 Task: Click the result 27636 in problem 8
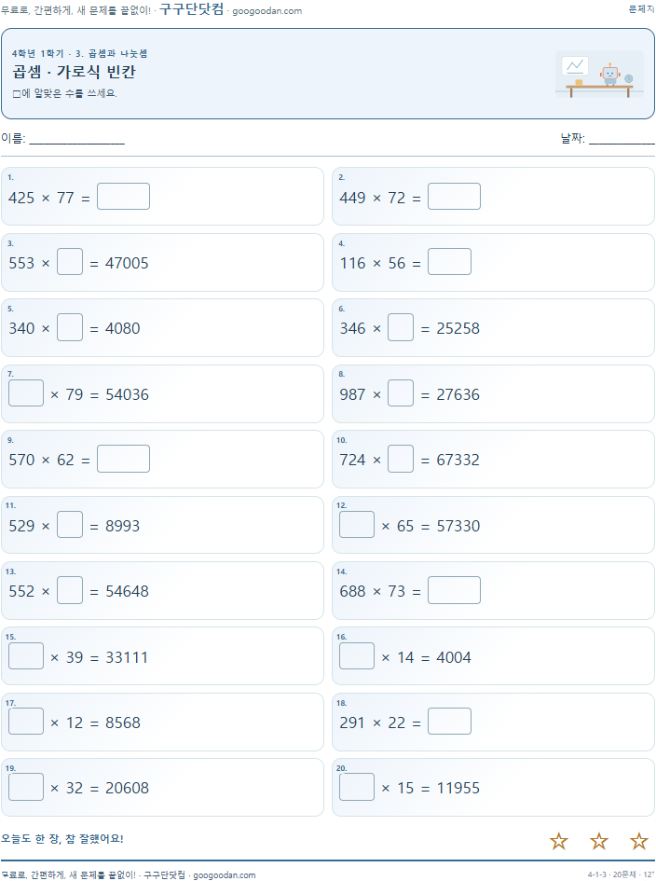tap(458, 394)
